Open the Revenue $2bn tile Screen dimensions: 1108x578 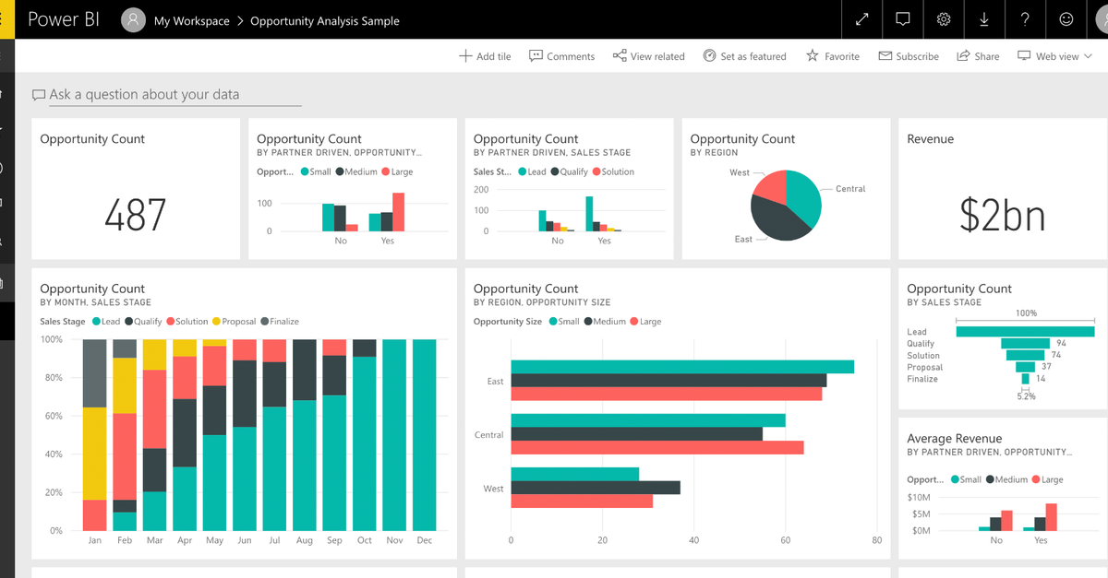pos(1002,189)
